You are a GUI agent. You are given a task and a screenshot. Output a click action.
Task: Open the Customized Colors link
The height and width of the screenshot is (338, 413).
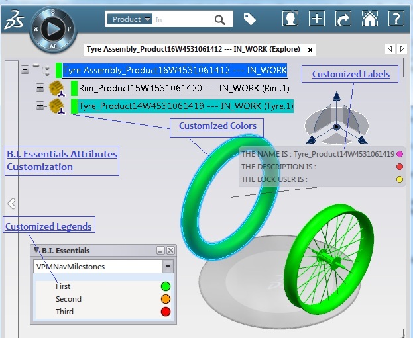click(217, 126)
